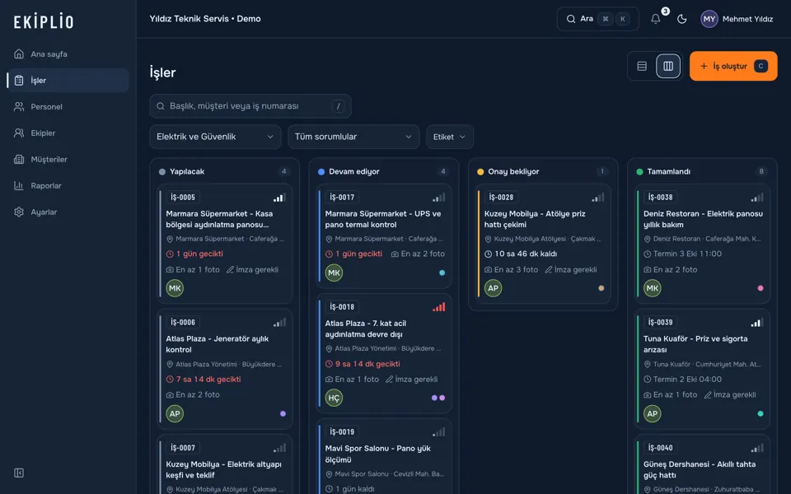Viewport: 791px width, 494px height.
Task: Open Güneş Dershanesi Akıllı tahta card
Action: pos(702,464)
